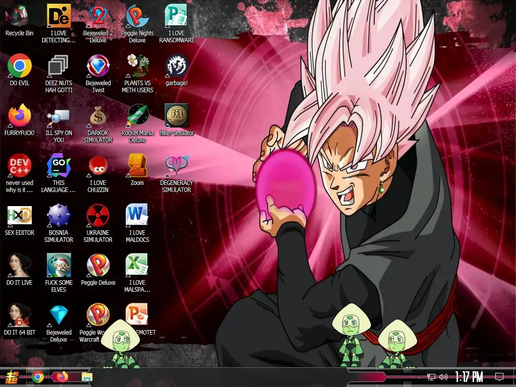Open the Recycle Bin desktop icon
The height and width of the screenshot is (387, 516).
[x=19, y=20]
